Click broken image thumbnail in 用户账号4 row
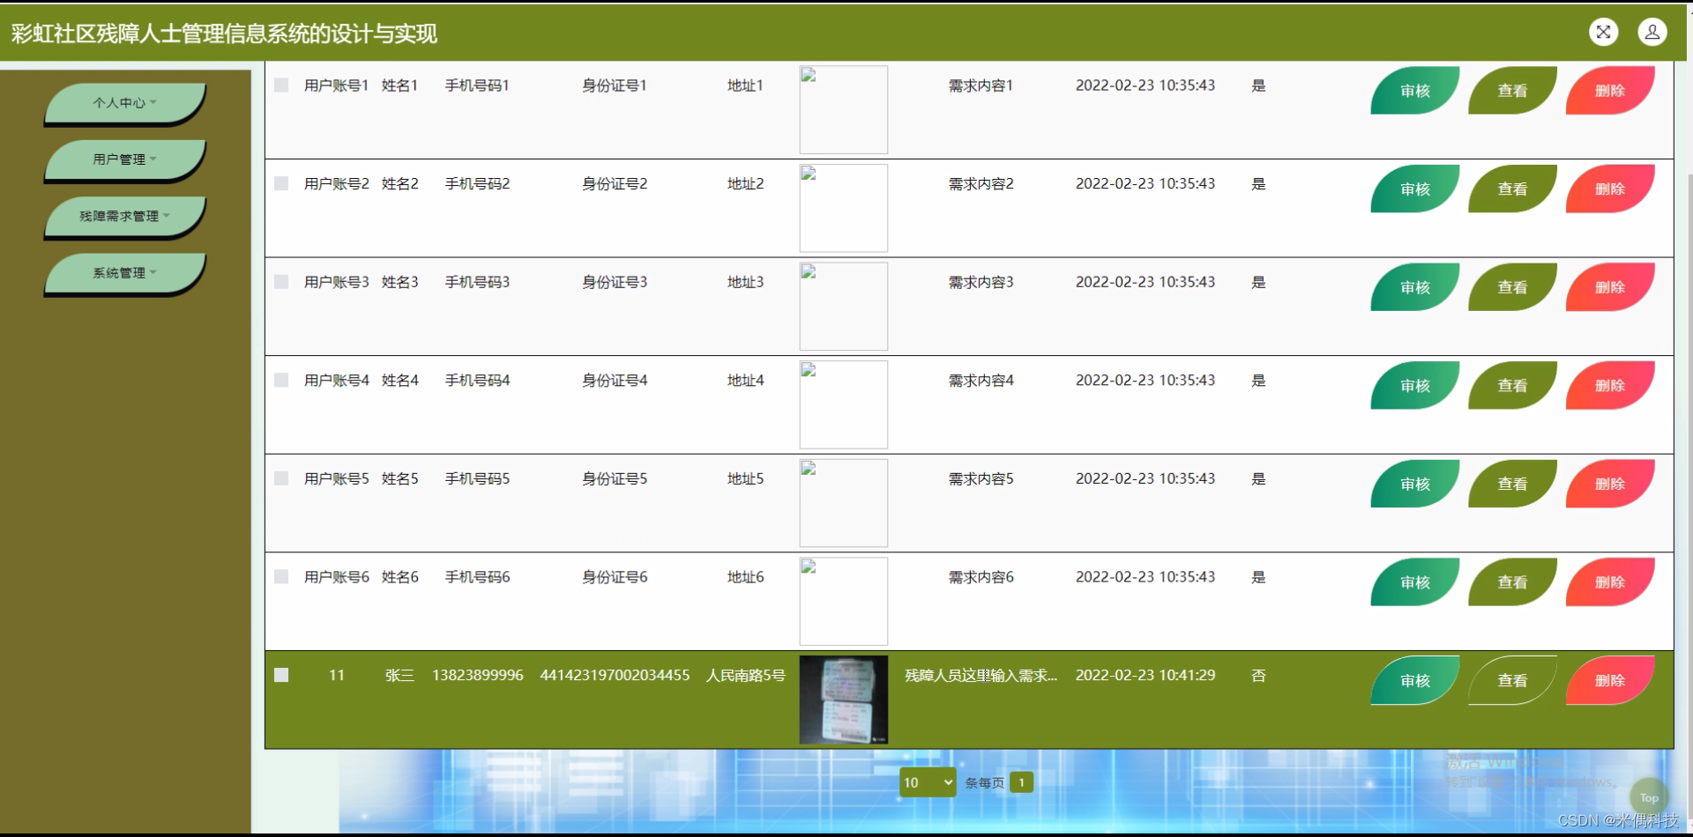The width and height of the screenshot is (1693, 837). [x=844, y=404]
